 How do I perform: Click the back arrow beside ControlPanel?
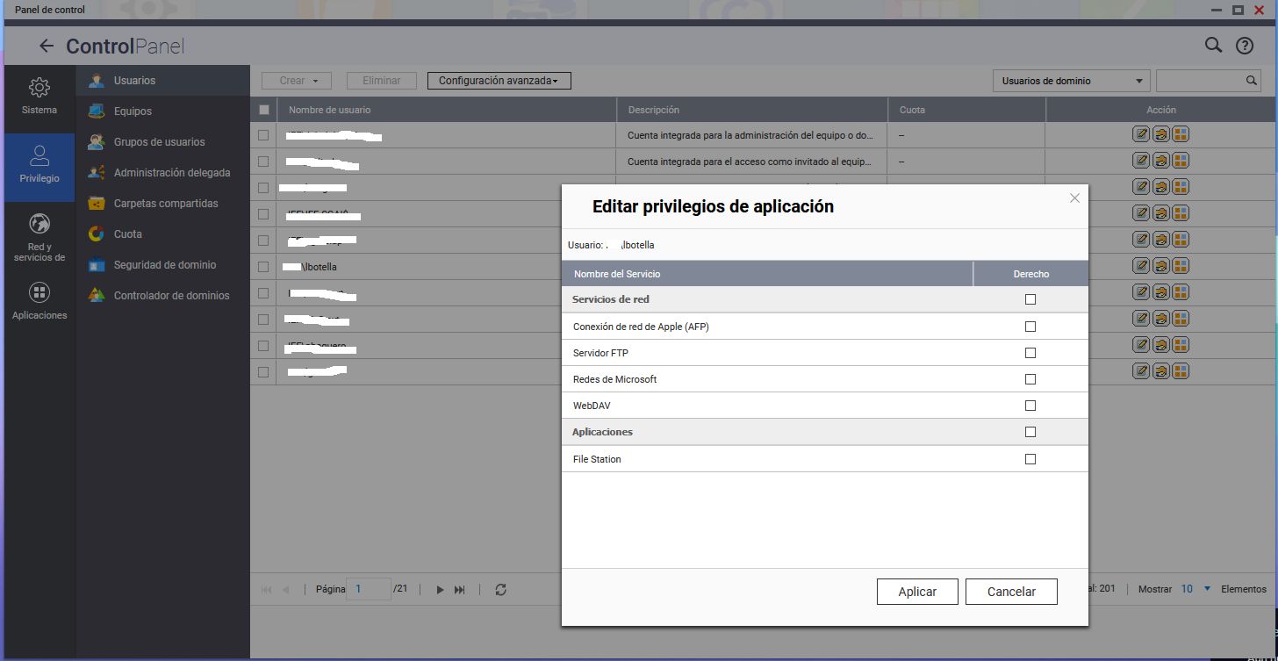click(x=47, y=47)
